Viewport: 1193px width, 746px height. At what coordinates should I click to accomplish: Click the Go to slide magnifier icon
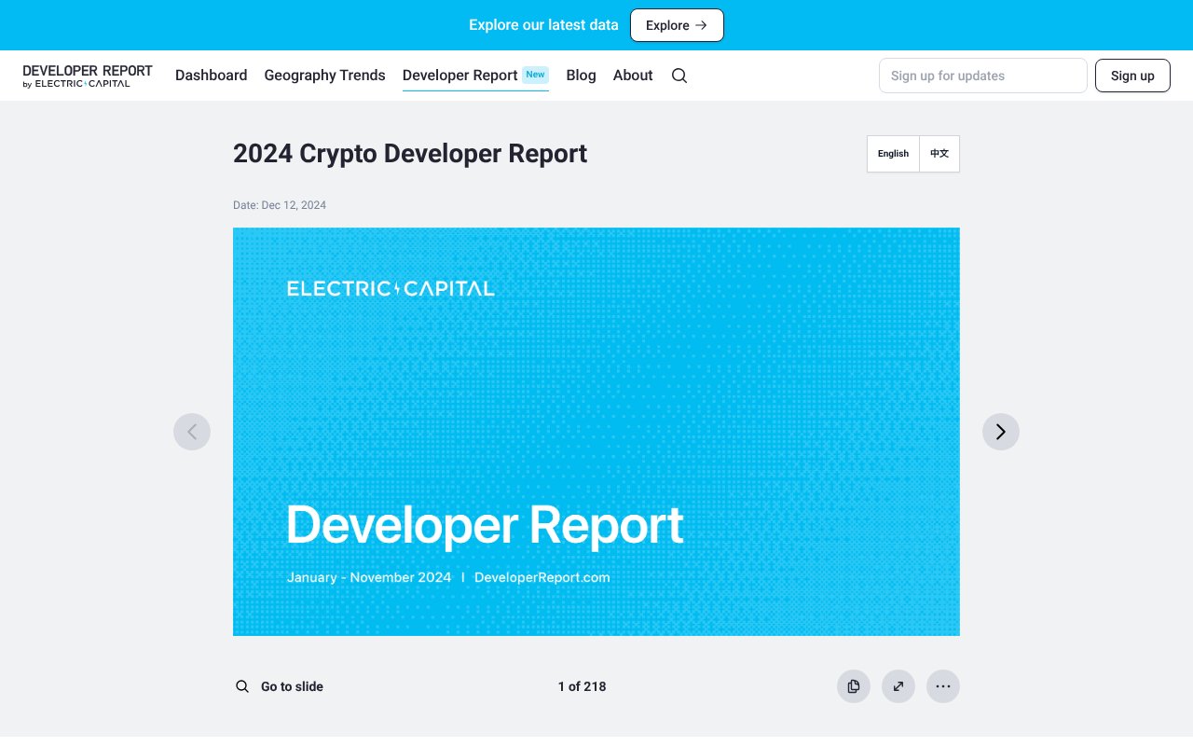242,686
